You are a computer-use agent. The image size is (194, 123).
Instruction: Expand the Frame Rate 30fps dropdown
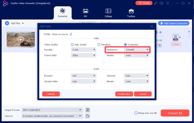coord(83,55)
